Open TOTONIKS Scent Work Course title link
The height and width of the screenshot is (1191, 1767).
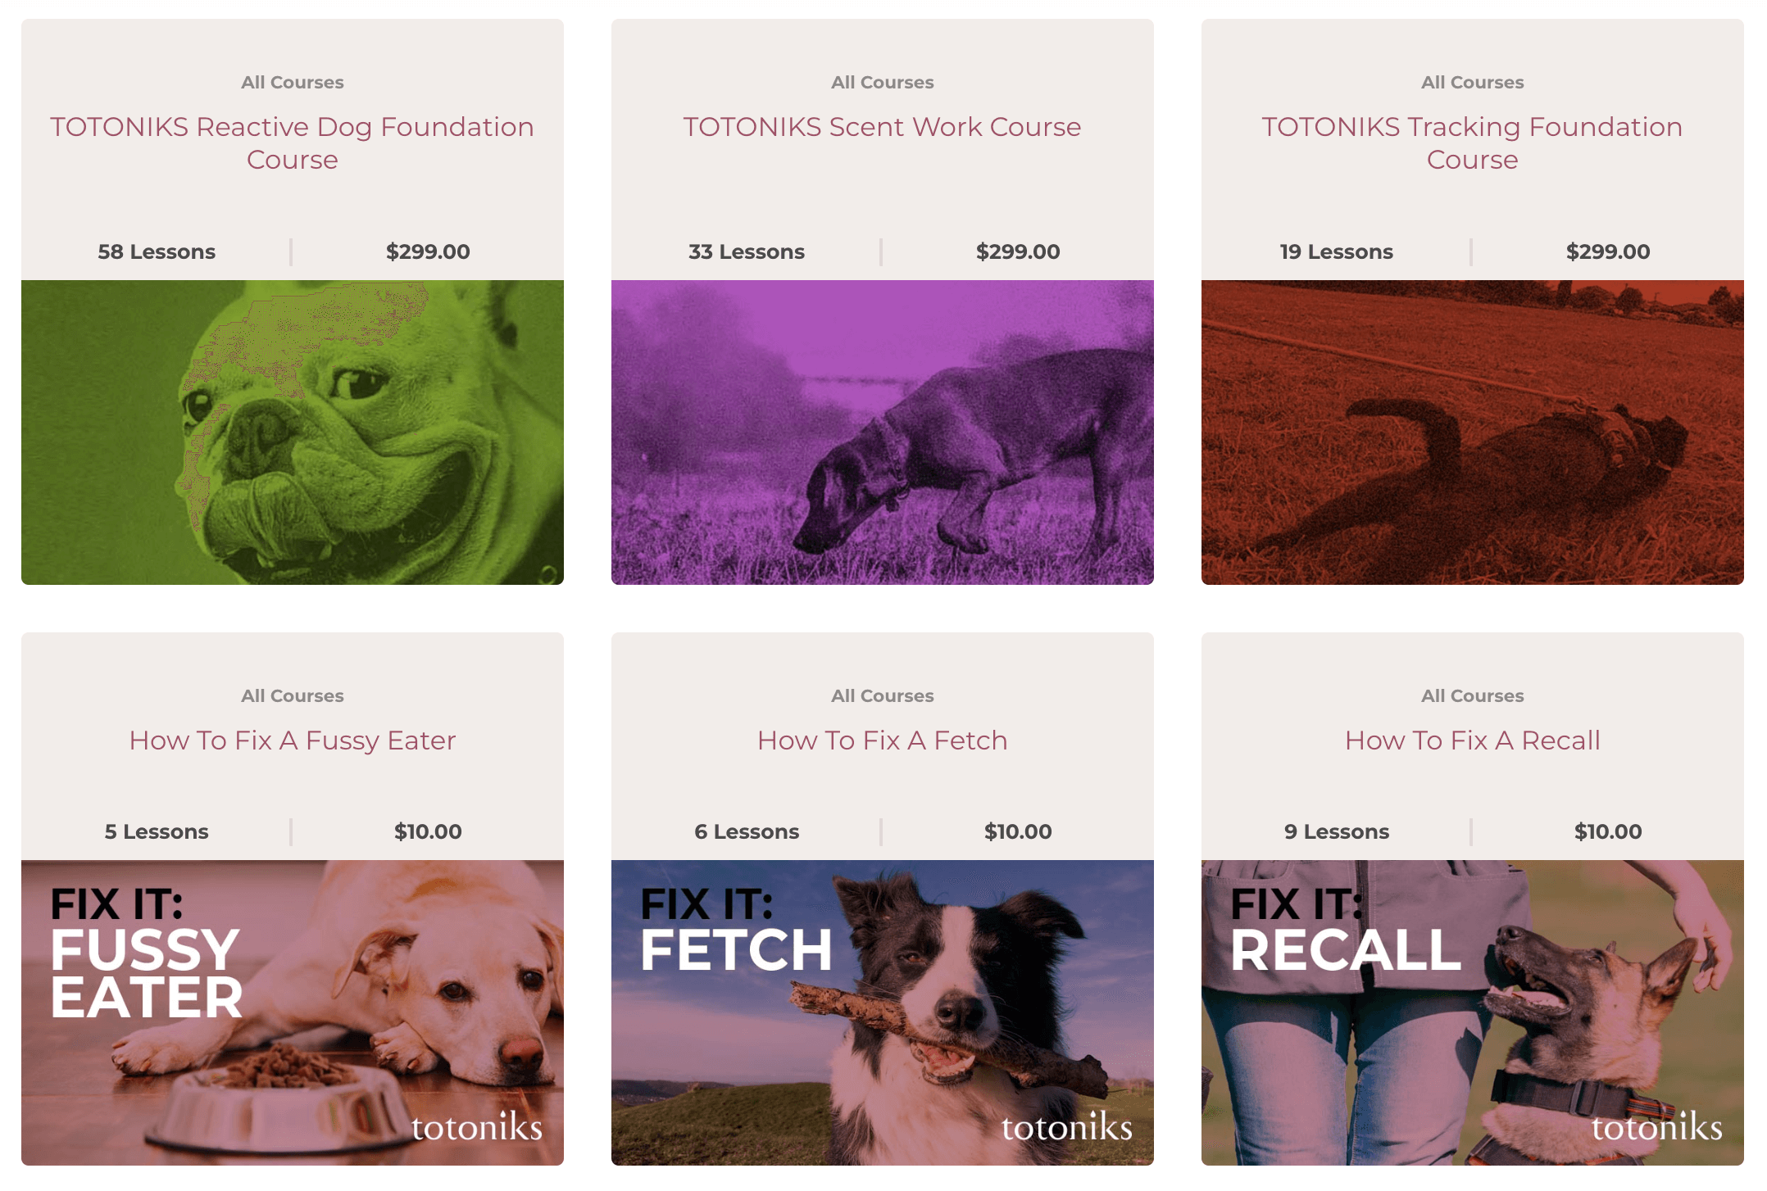[882, 127]
